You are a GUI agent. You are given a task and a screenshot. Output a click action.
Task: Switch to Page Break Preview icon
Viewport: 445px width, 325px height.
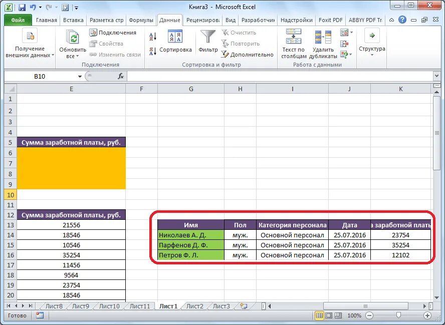(x=338, y=315)
